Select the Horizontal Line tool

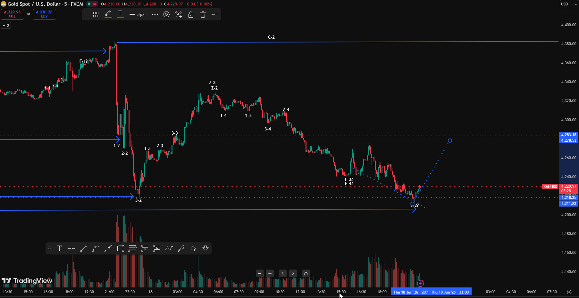[71, 248]
